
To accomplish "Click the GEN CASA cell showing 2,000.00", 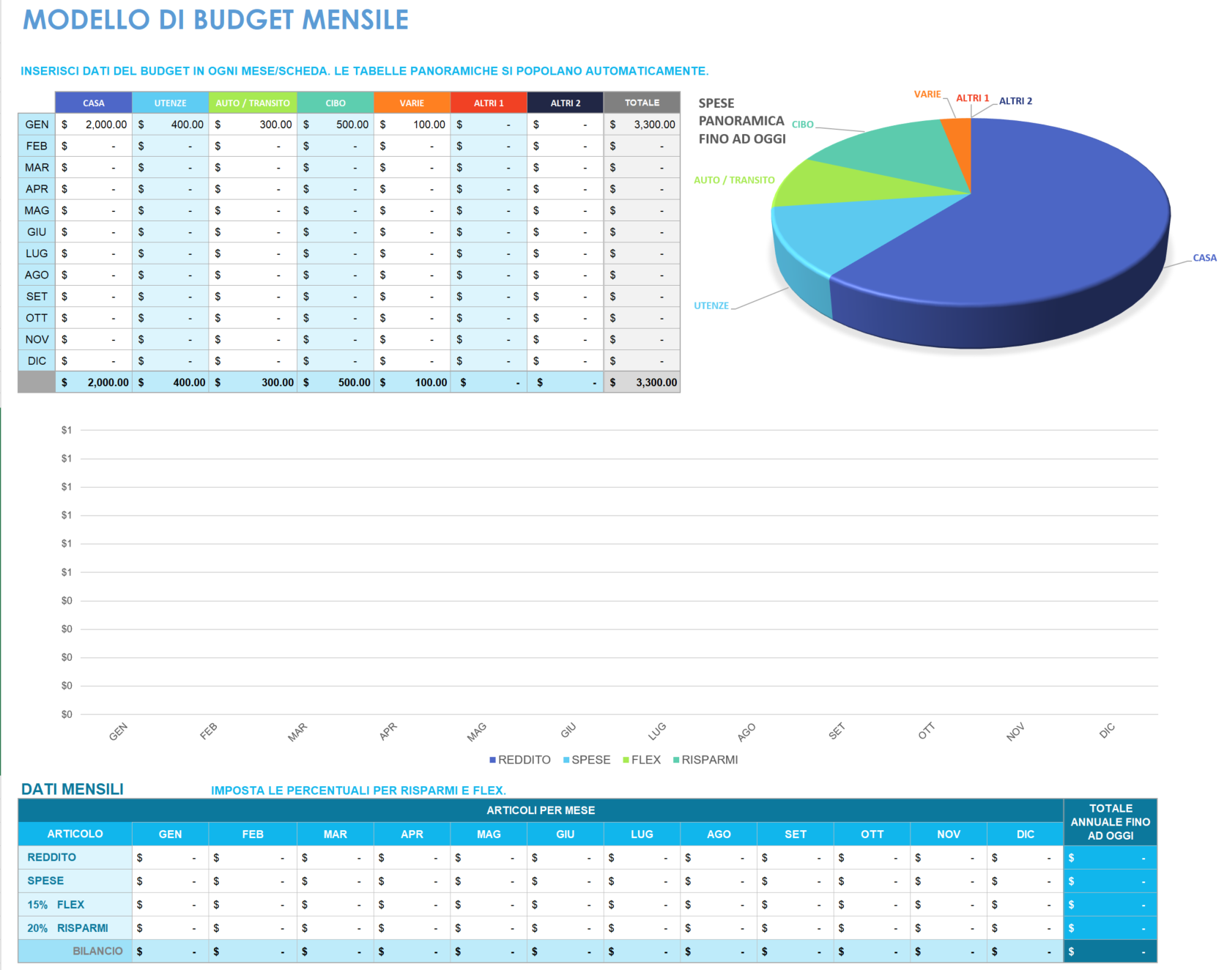I will [94, 125].
